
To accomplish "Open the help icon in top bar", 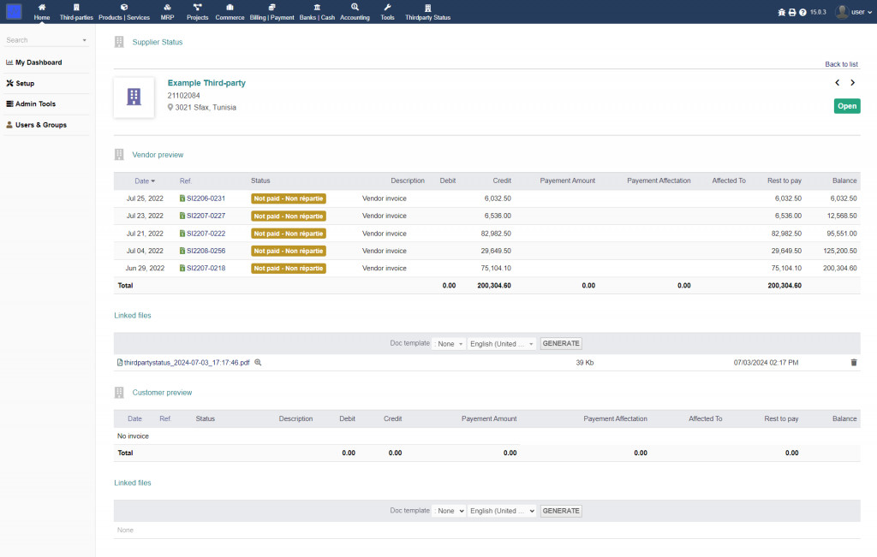I will (x=802, y=12).
